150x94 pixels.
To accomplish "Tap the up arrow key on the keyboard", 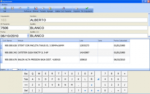I will 91,85.
